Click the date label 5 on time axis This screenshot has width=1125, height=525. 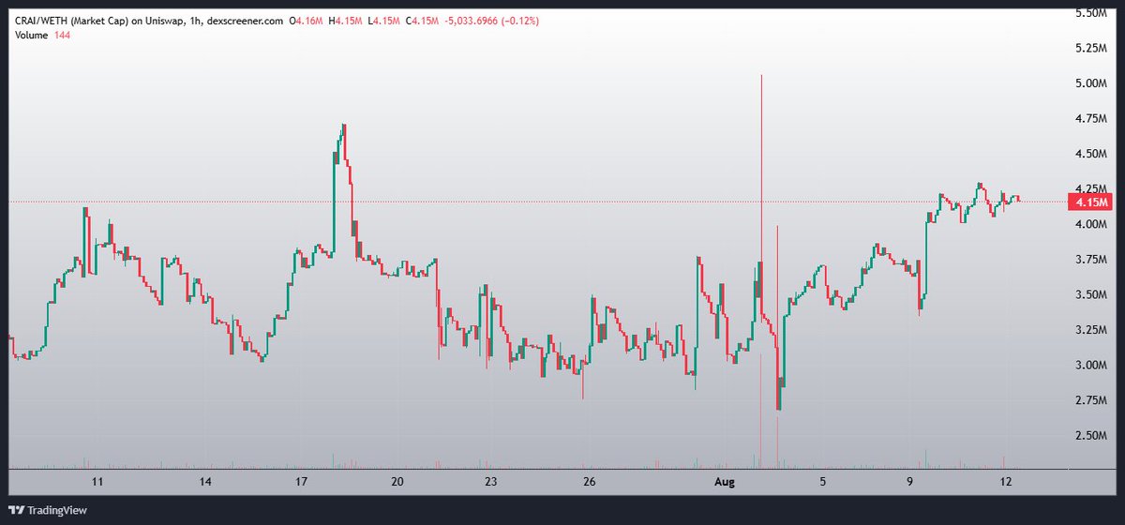tap(823, 482)
